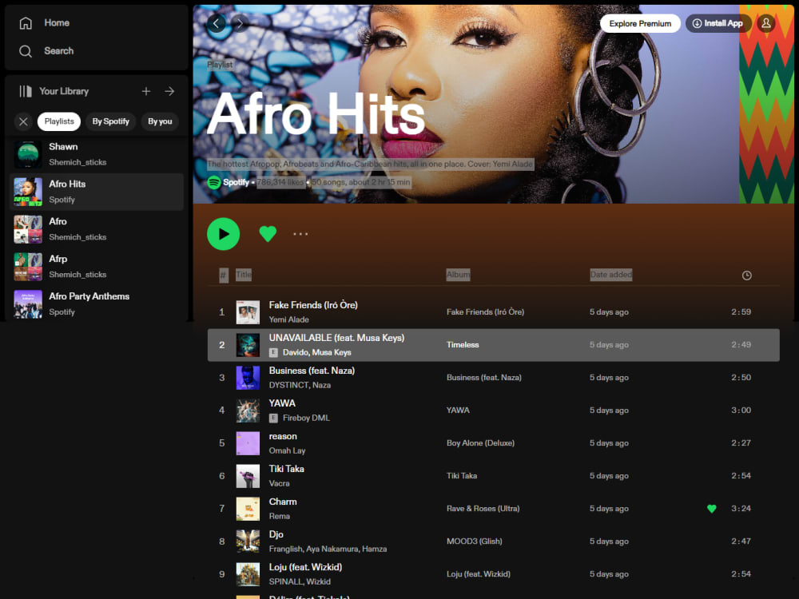
Task: Click Install App button
Action: click(718, 23)
